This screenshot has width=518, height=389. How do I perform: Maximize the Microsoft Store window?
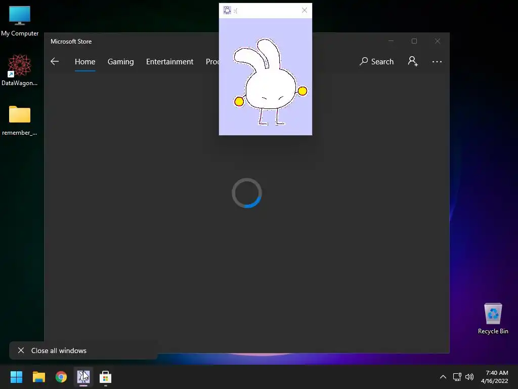pos(414,41)
